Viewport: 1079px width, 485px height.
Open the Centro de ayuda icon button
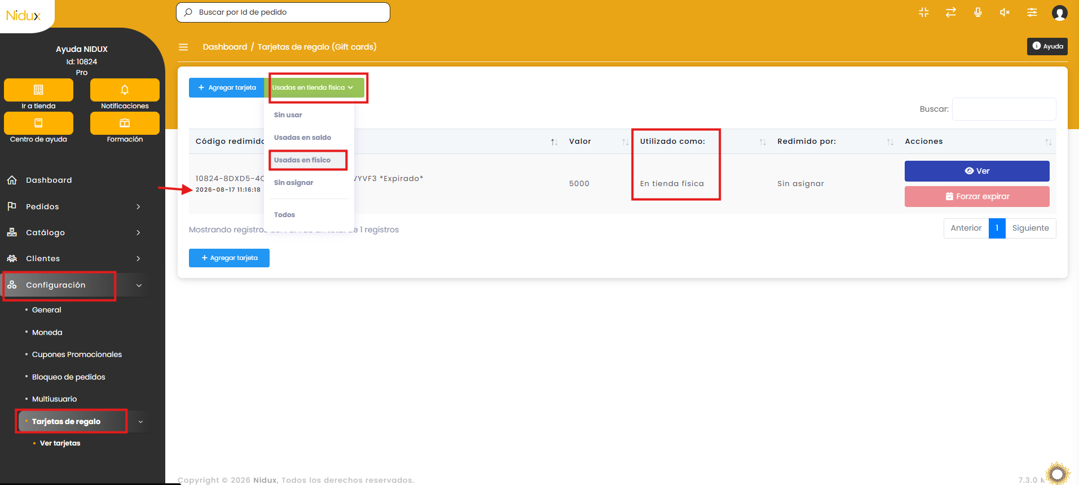point(38,123)
